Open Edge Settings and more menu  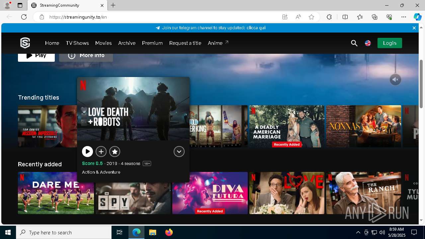click(x=404, y=17)
